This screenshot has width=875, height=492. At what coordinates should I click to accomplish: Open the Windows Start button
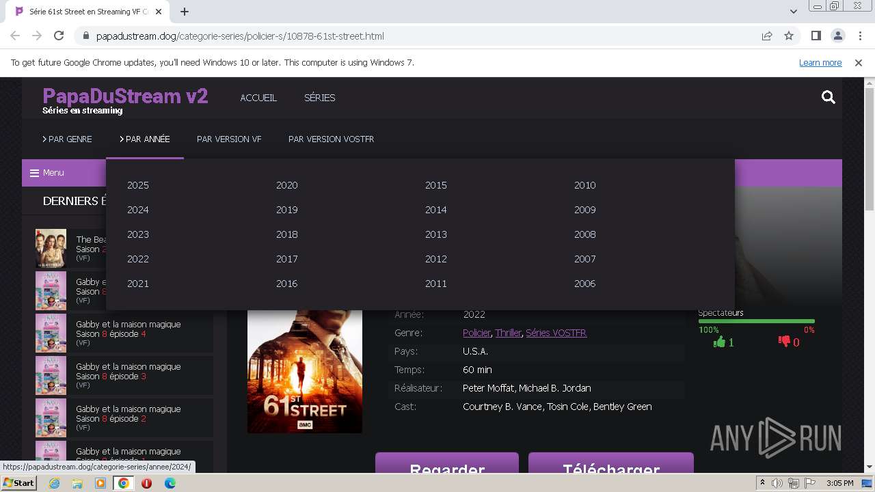(19, 483)
